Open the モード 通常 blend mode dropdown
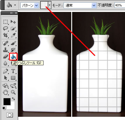The width and height of the screenshot is (125, 120). point(80,5)
